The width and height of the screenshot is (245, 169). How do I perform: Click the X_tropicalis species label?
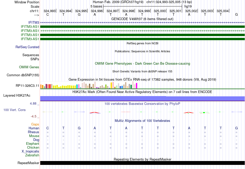click(x=30, y=151)
